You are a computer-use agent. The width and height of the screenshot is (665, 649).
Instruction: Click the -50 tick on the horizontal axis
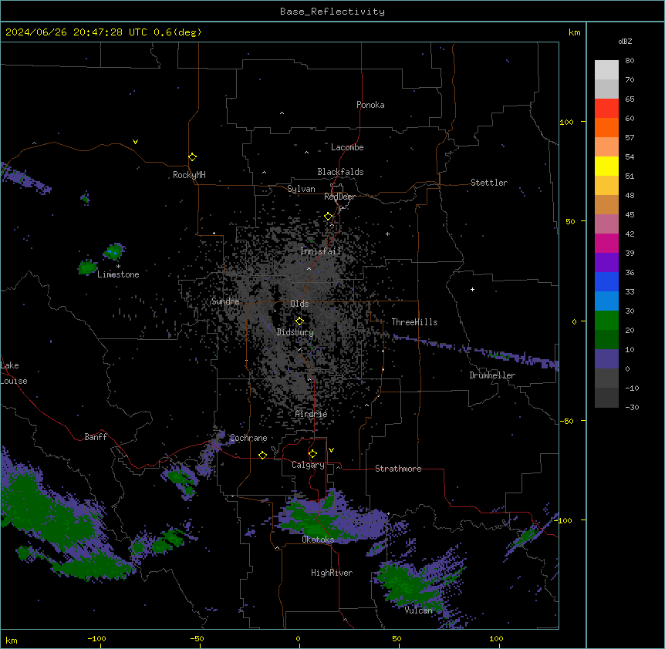click(197, 638)
